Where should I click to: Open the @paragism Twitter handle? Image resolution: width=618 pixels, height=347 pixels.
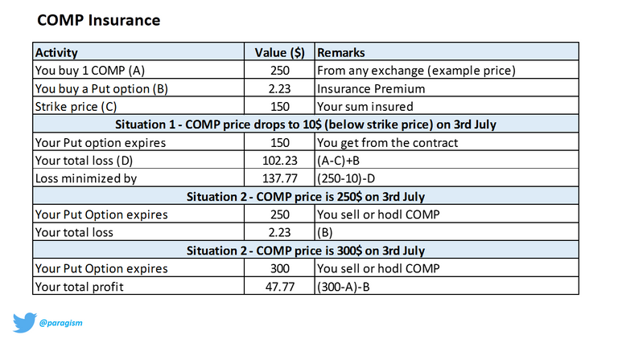pyautogui.click(x=60, y=323)
